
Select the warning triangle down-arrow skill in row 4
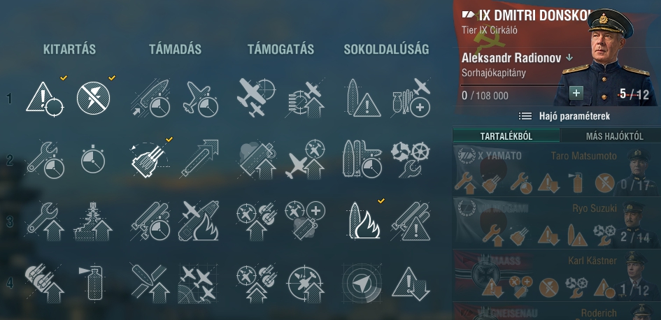[x=411, y=284]
